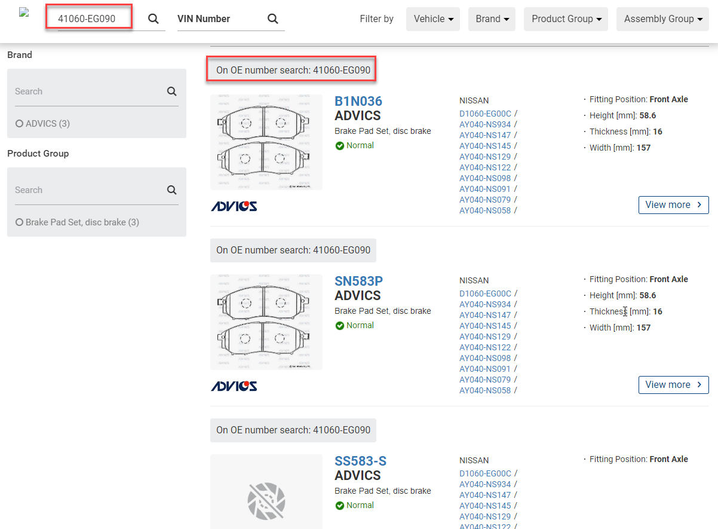
Task: Click AY040-NS058 in SN583P listing
Action: tap(486, 390)
